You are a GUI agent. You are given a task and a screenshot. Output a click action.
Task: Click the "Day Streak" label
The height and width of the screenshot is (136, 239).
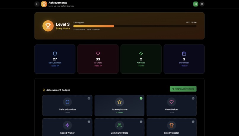[x=184, y=63]
